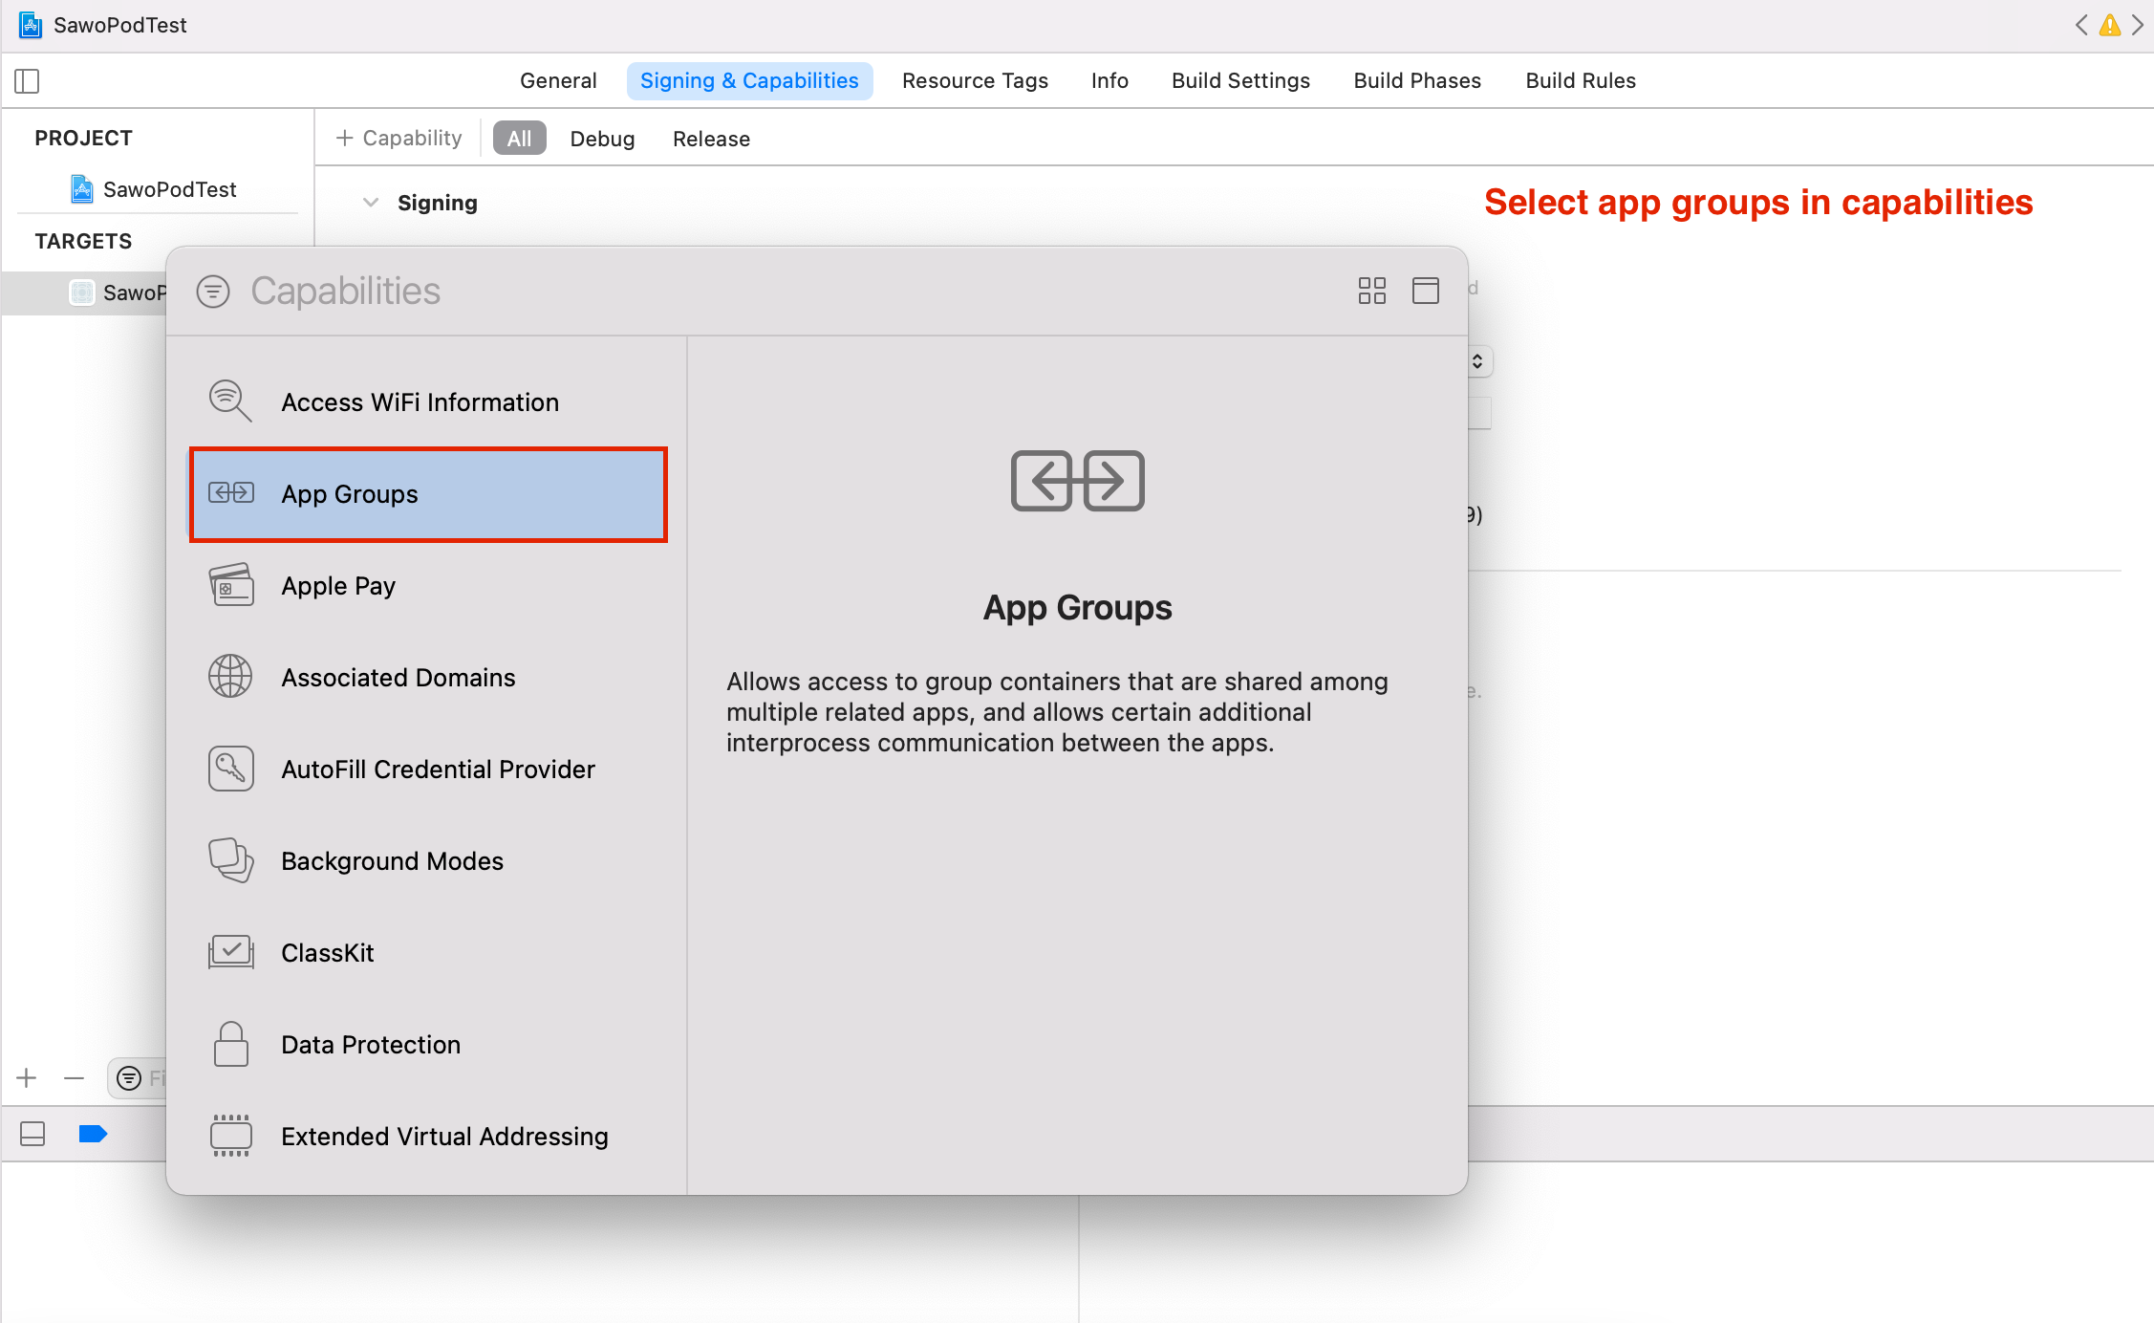Switch to Resource Tags tab
The image size is (2154, 1323).
pyautogui.click(x=975, y=81)
